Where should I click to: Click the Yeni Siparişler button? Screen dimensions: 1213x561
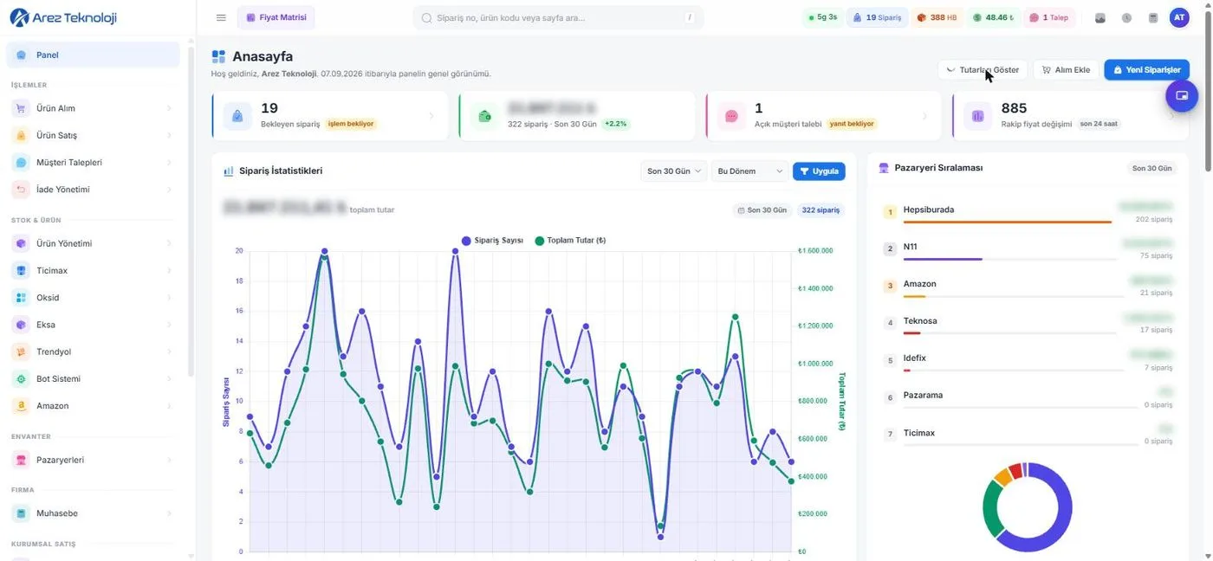click(x=1146, y=69)
